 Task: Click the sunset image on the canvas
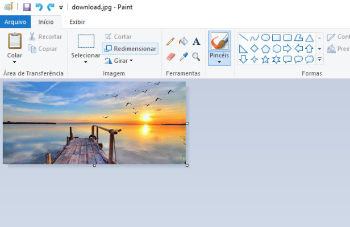click(x=94, y=123)
